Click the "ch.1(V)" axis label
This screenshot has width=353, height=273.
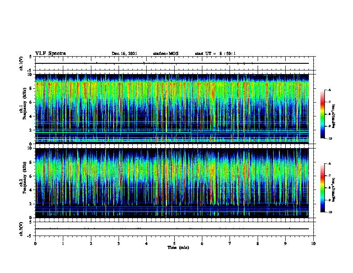[x=21, y=63]
